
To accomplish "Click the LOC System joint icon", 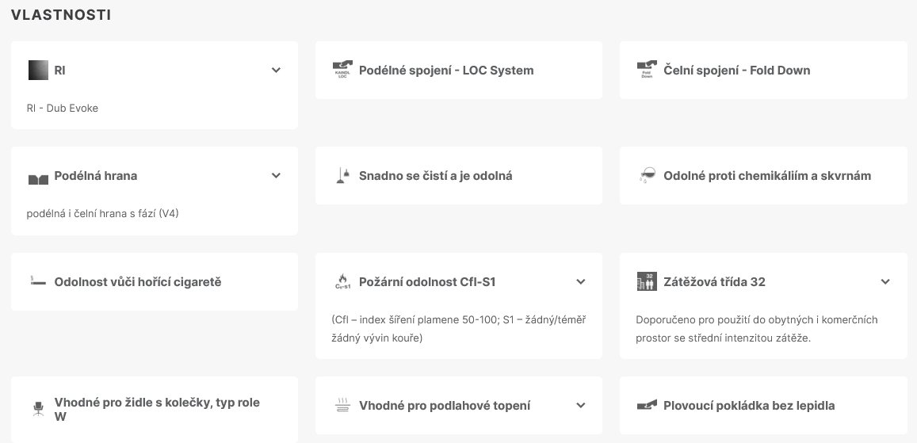I will click(x=342, y=70).
